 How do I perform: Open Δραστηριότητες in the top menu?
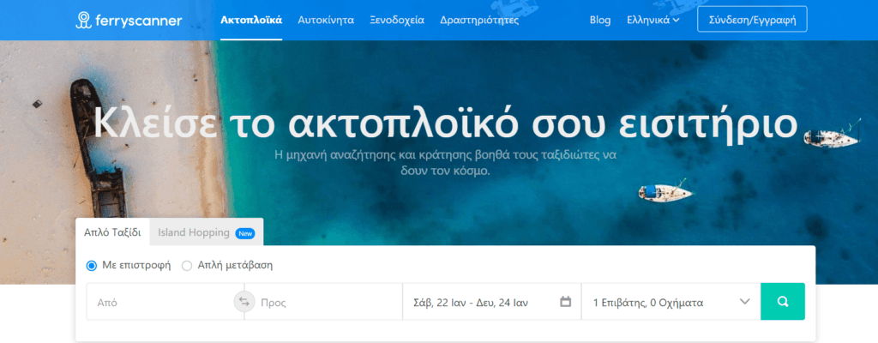[478, 20]
